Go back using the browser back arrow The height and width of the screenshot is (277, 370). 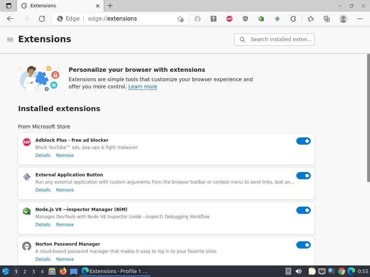pos(10,19)
